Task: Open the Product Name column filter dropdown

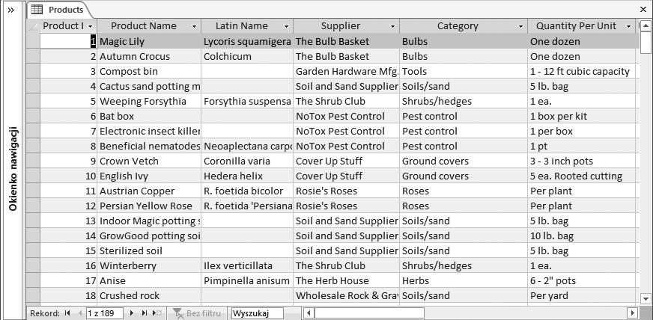Action: 194,26
